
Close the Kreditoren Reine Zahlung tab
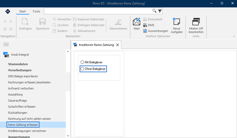[x=117, y=45]
